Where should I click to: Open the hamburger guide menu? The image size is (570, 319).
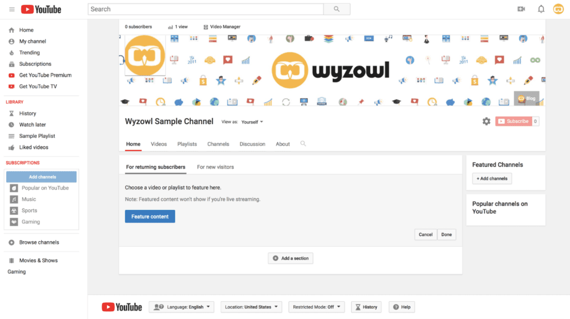[x=12, y=9]
